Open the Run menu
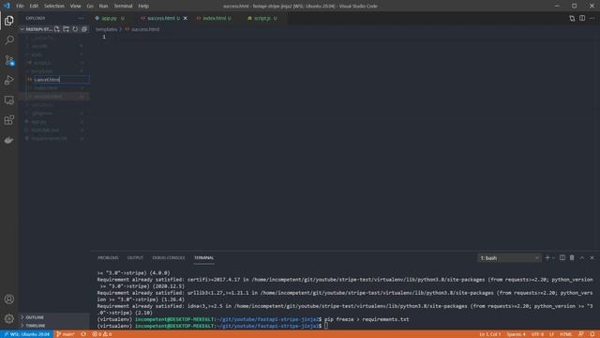 (x=103, y=6)
